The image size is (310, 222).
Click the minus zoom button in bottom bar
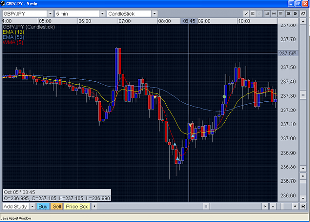[x=273, y=207]
